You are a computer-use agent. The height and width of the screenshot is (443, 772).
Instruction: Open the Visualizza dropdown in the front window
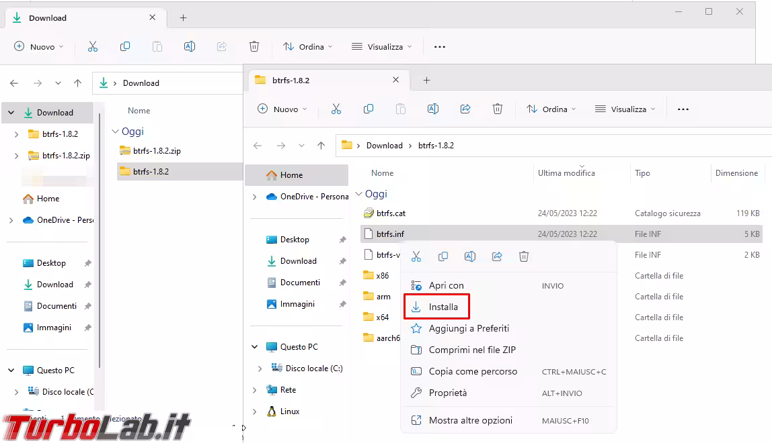coord(625,109)
